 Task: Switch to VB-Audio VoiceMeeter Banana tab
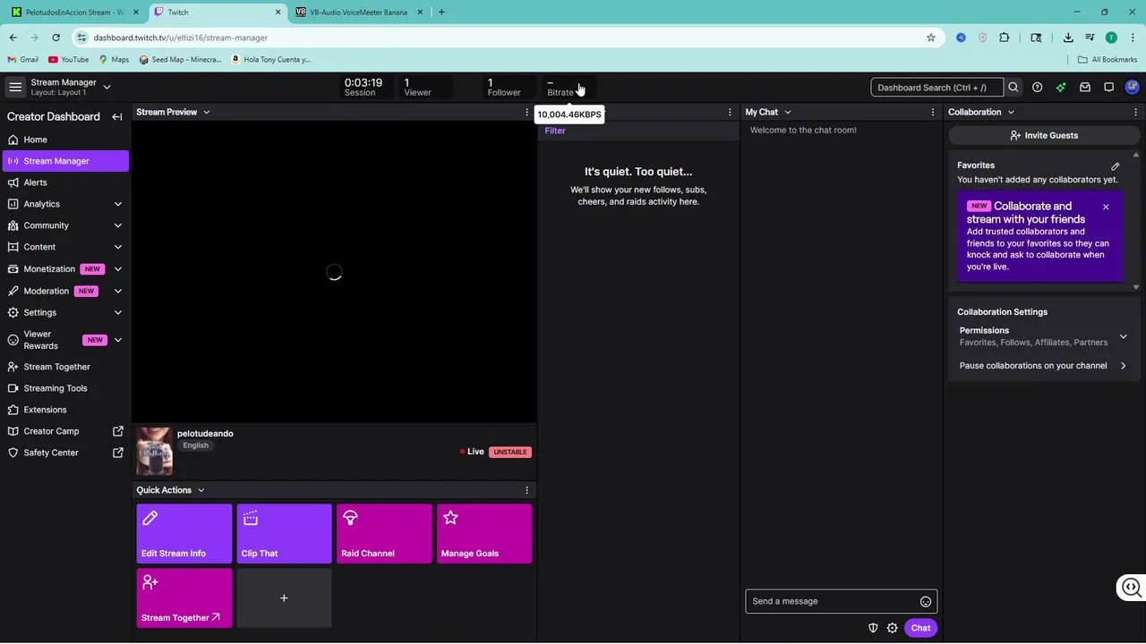[358, 13]
